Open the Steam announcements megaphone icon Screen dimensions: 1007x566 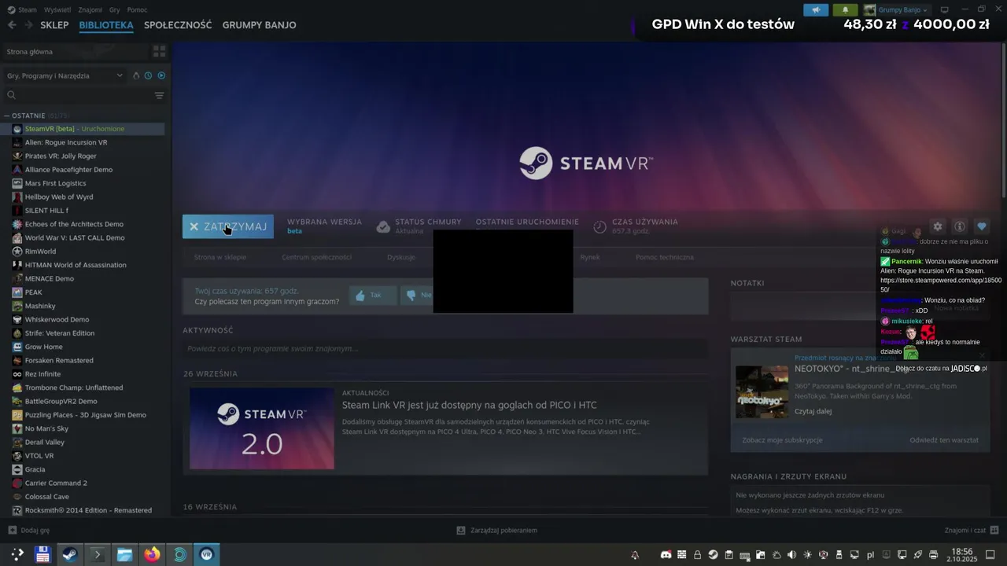click(816, 10)
